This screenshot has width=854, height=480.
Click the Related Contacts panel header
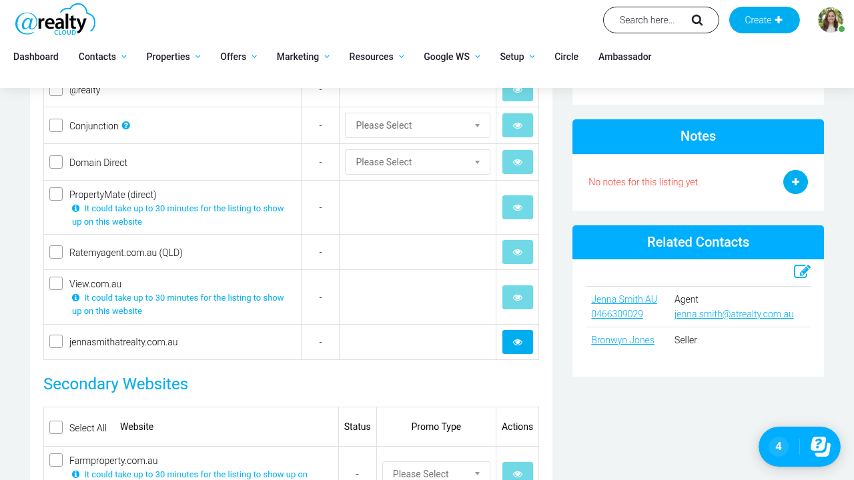(x=698, y=242)
